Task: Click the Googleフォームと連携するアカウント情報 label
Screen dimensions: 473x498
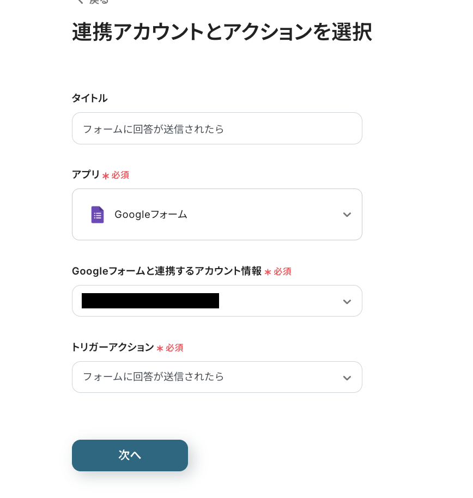Action: tap(167, 271)
